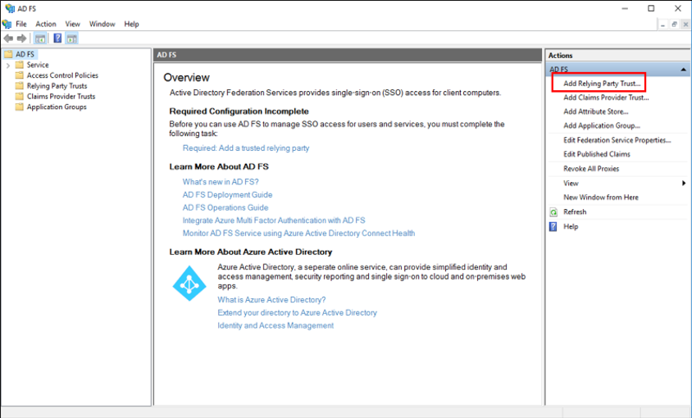This screenshot has width=692, height=418.
Task: Select the Relying Party Trusts folder icon
Action: (20, 86)
